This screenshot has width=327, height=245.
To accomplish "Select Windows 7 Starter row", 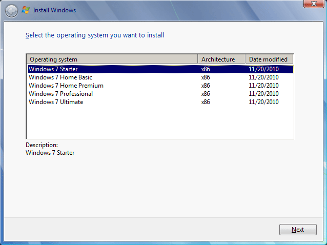I will pyautogui.click(x=160, y=69).
